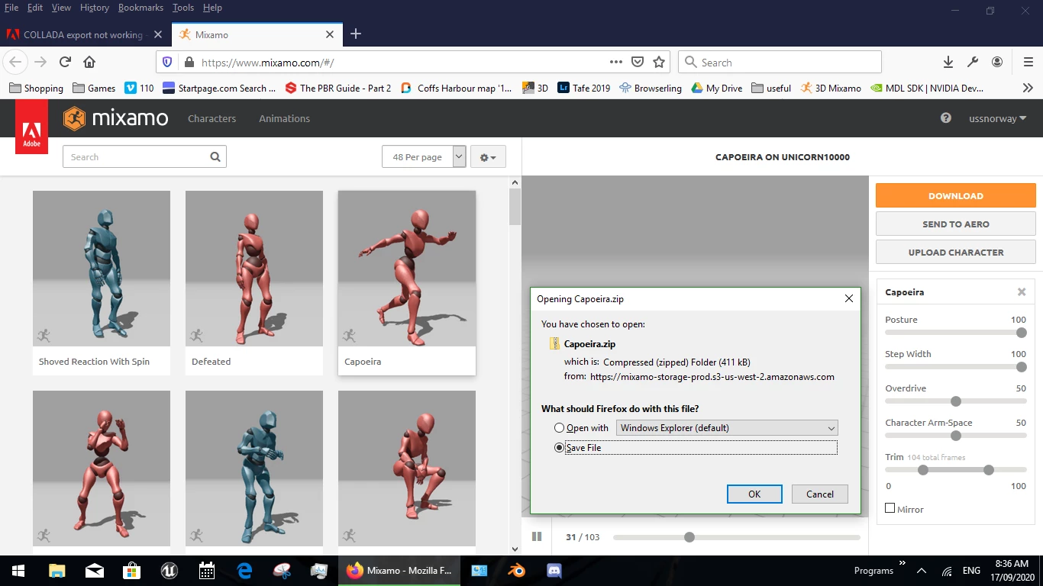Show hidden system tray icons
This screenshot has height=586, width=1043.
(x=922, y=571)
